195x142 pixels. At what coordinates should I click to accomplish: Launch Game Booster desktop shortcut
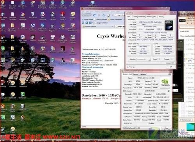tap(33, 50)
